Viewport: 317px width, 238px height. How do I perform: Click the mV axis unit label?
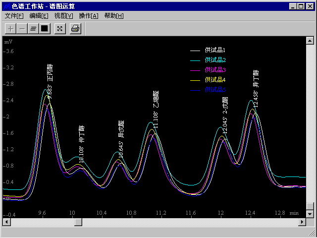[x=8, y=42]
